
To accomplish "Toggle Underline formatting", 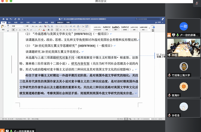I will [20, 30].
